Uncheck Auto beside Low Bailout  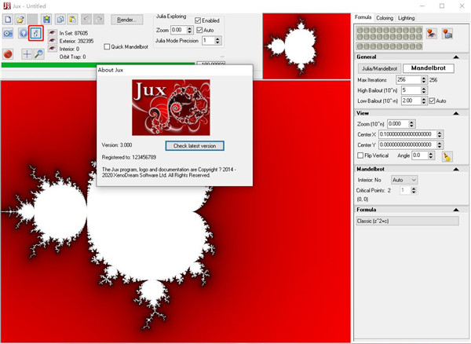point(432,101)
